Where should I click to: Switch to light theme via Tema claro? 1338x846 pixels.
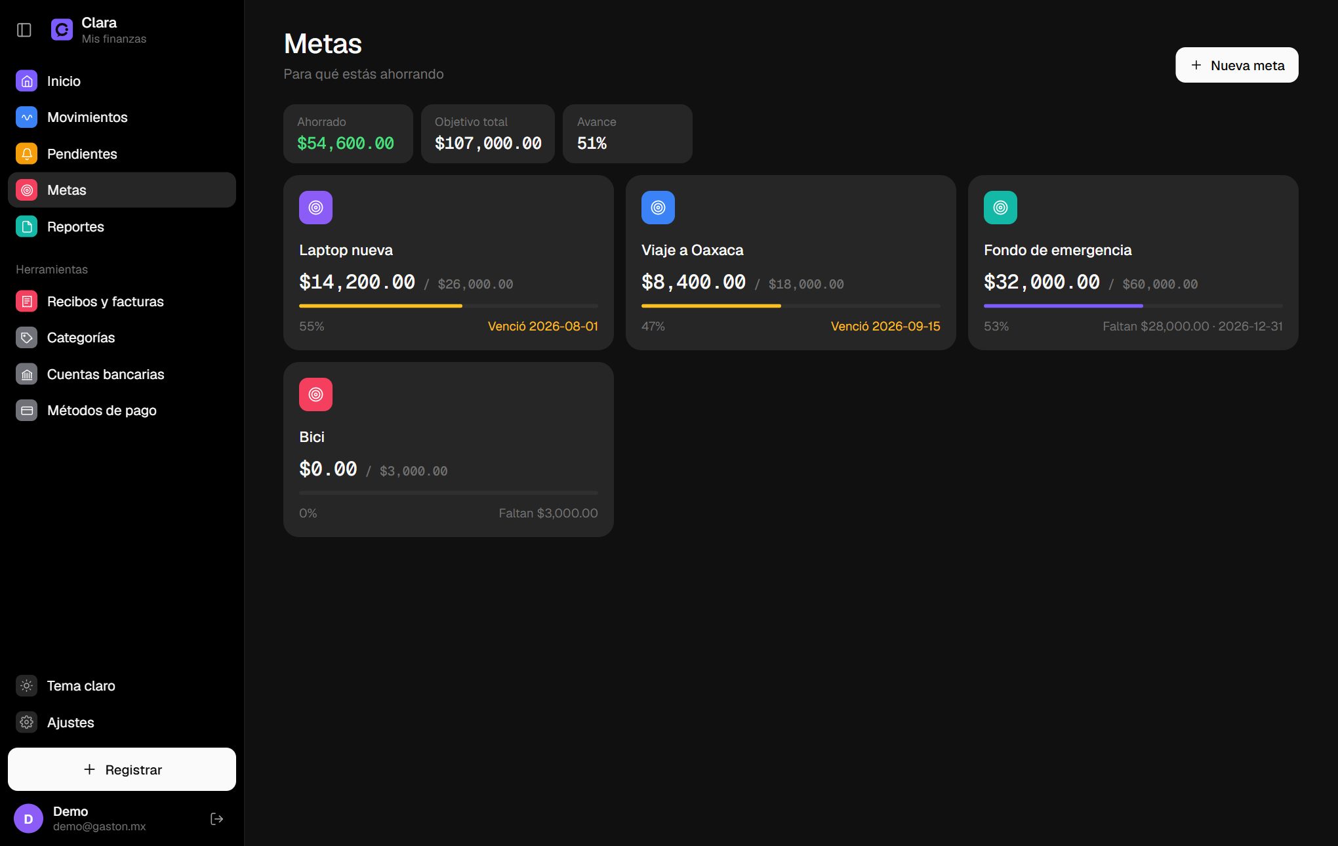(122, 686)
